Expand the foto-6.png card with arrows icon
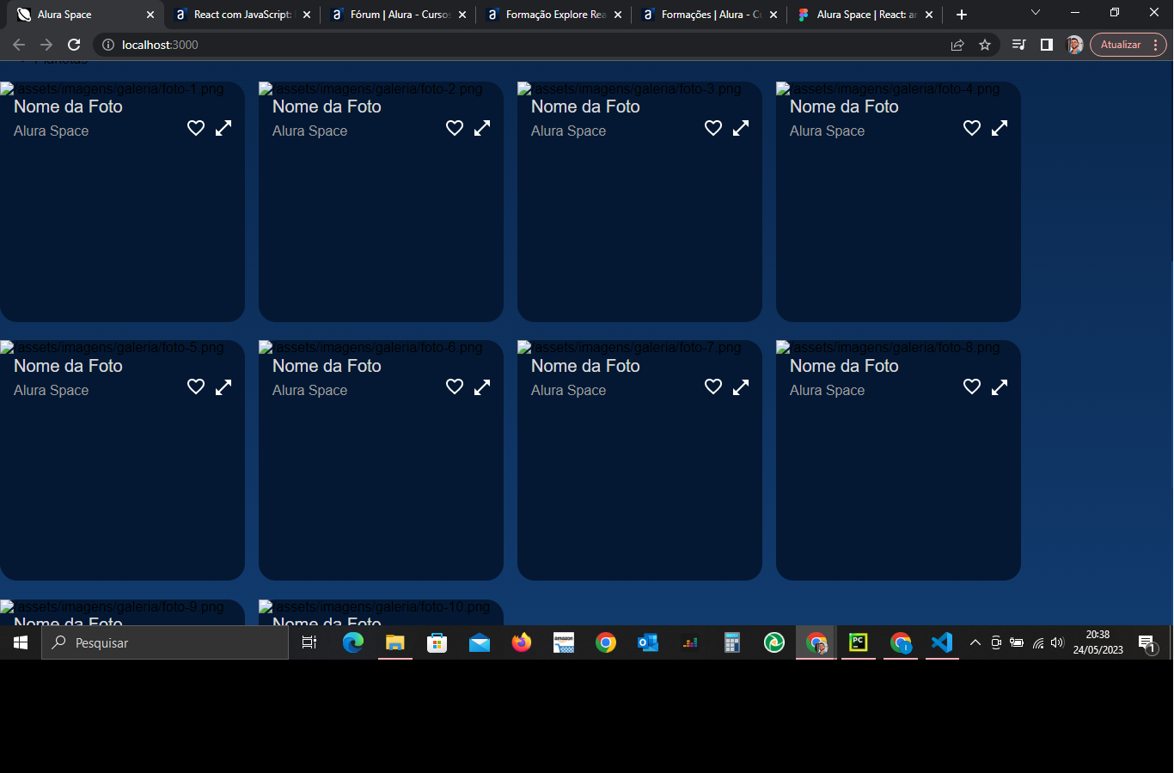This screenshot has width=1174, height=773. 482,387
